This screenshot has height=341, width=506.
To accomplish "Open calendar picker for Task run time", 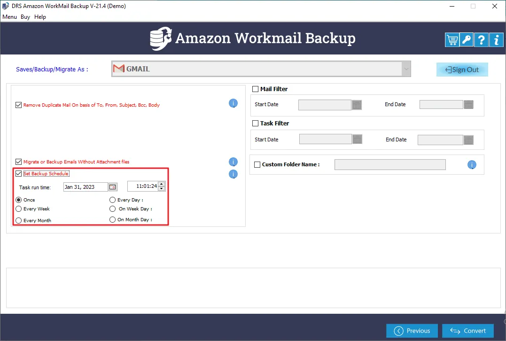I will [x=113, y=187].
